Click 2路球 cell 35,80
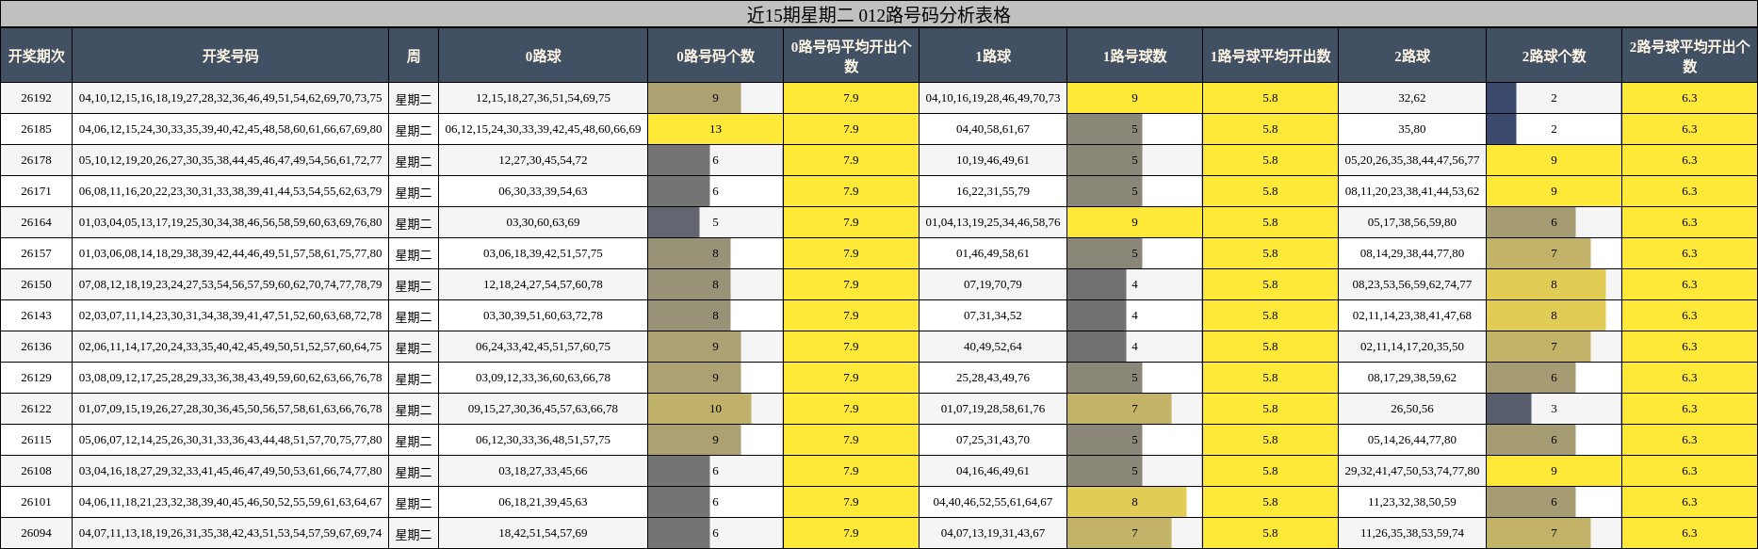 (x=1411, y=129)
